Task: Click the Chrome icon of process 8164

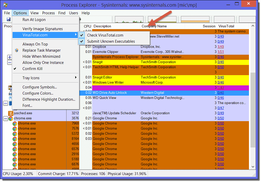Action: [15, 139]
